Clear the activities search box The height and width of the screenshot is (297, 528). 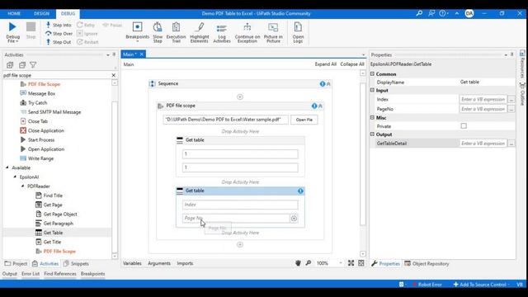pos(114,75)
